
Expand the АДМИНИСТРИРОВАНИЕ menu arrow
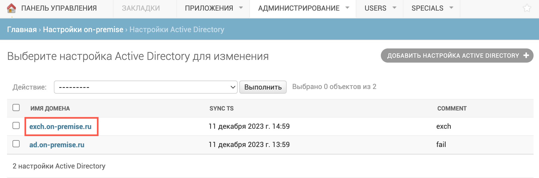(347, 8)
